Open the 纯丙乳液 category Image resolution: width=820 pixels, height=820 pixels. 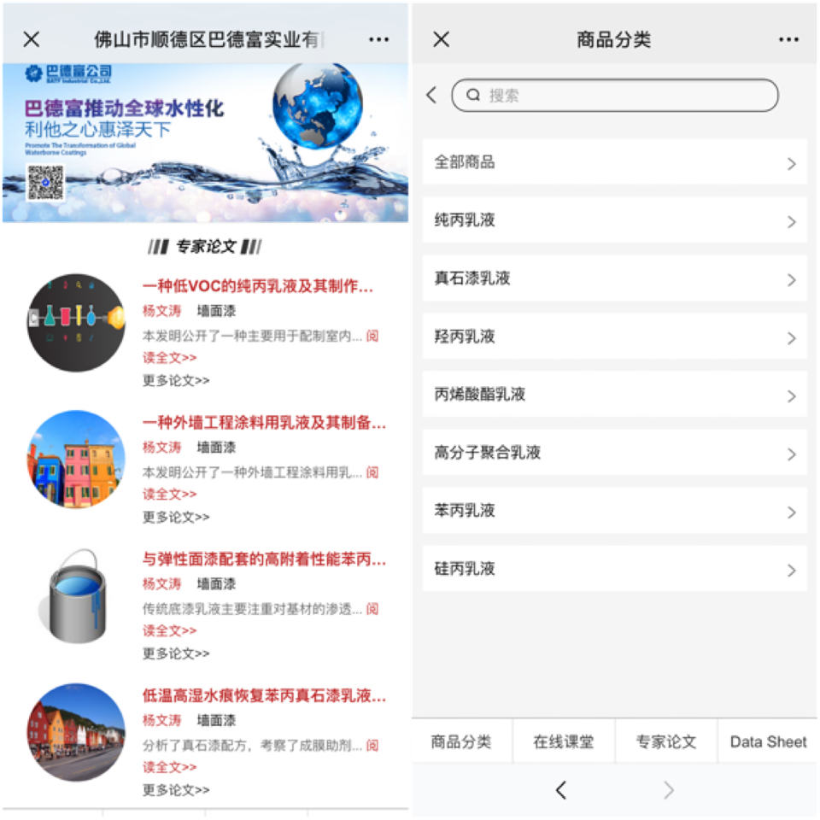(614, 220)
